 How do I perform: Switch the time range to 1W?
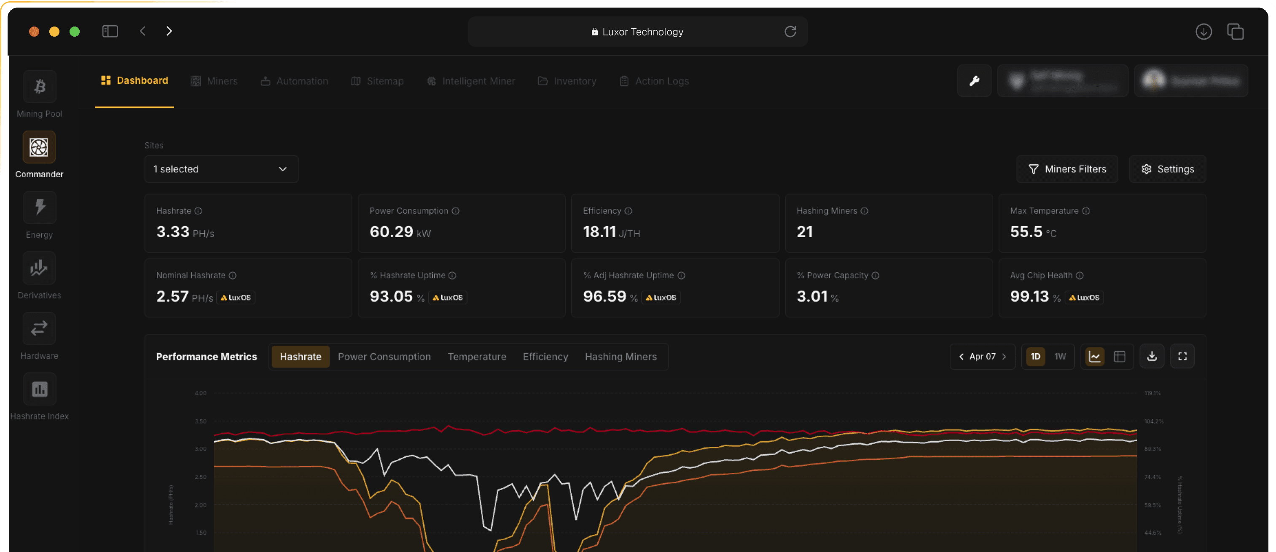point(1061,356)
